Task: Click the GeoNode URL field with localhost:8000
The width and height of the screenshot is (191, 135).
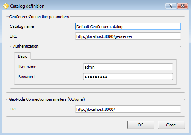Action: click(128, 109)
